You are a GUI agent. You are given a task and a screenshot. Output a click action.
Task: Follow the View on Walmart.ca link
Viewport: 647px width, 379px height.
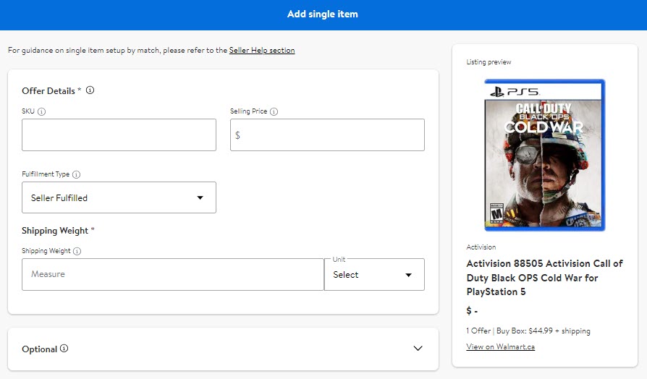(x=501, y=347)
